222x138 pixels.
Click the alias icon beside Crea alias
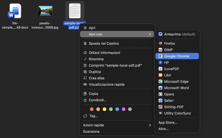pos(85,78)
